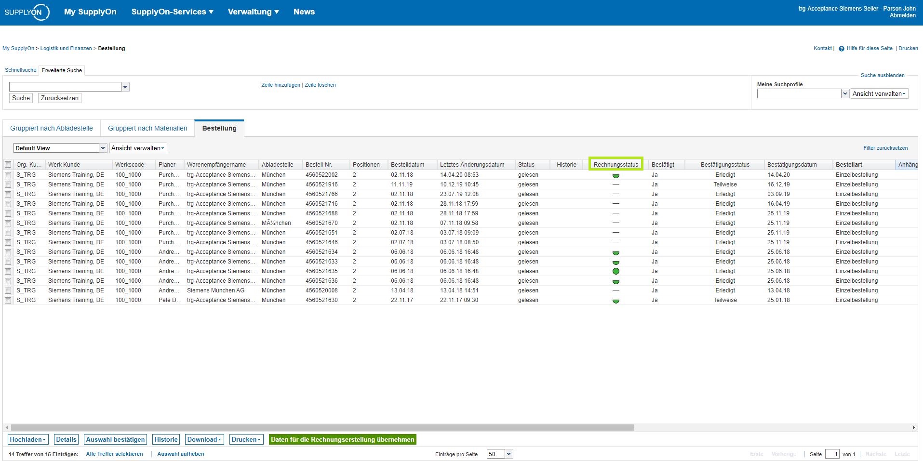
Task: Click invoice status icon for order 4560521634
Action: pos(615,252)
